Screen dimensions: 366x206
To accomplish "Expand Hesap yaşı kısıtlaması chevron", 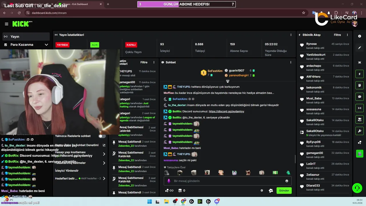I will (104, 154).
